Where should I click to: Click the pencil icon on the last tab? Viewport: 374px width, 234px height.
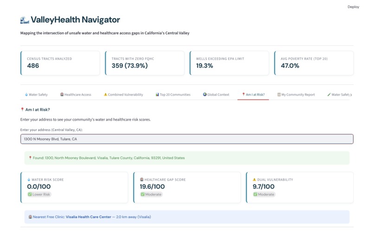click(x=329, y=95)
